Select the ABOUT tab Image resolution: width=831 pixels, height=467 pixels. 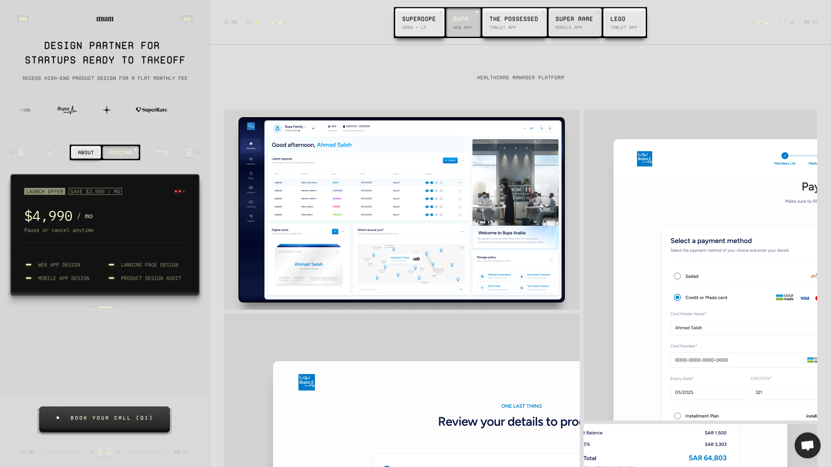[x=86, y=153]
